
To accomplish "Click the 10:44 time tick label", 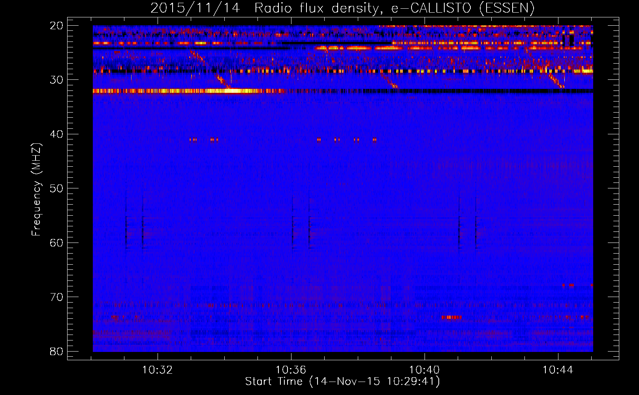I will tap(558, 370).
